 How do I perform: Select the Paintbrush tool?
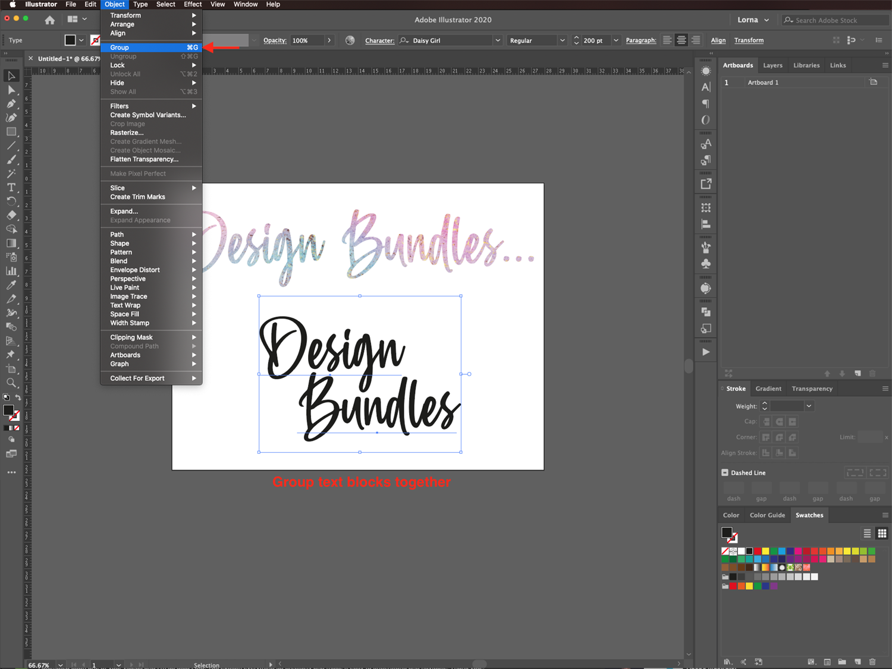11,159
